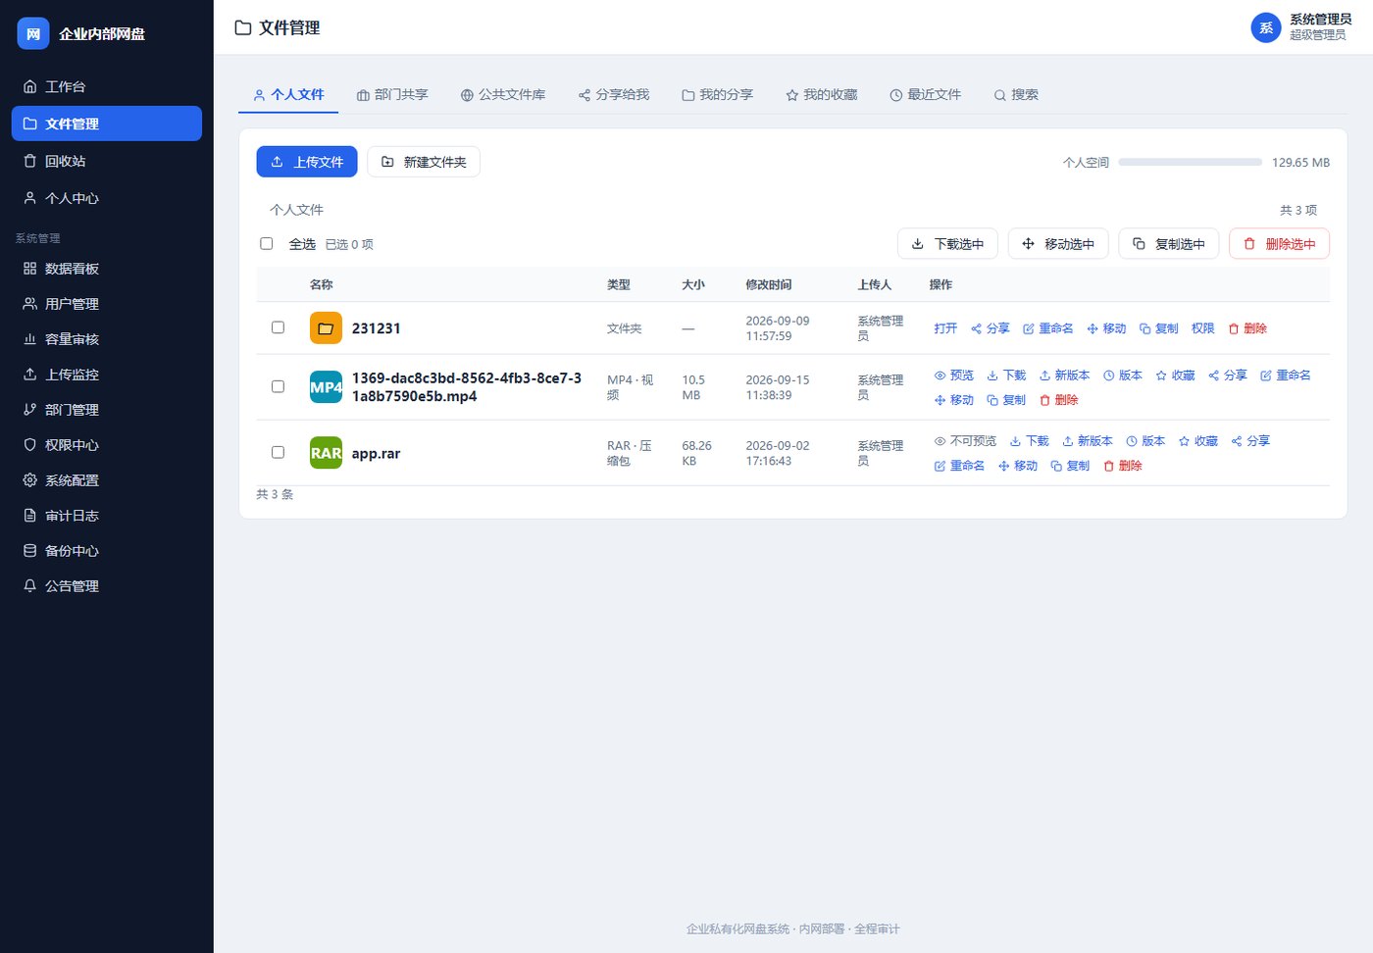The width and height of the screenshot is (1373, 953).
Task: Click the 个人空间 storage usage bar
Action: 1191,162
